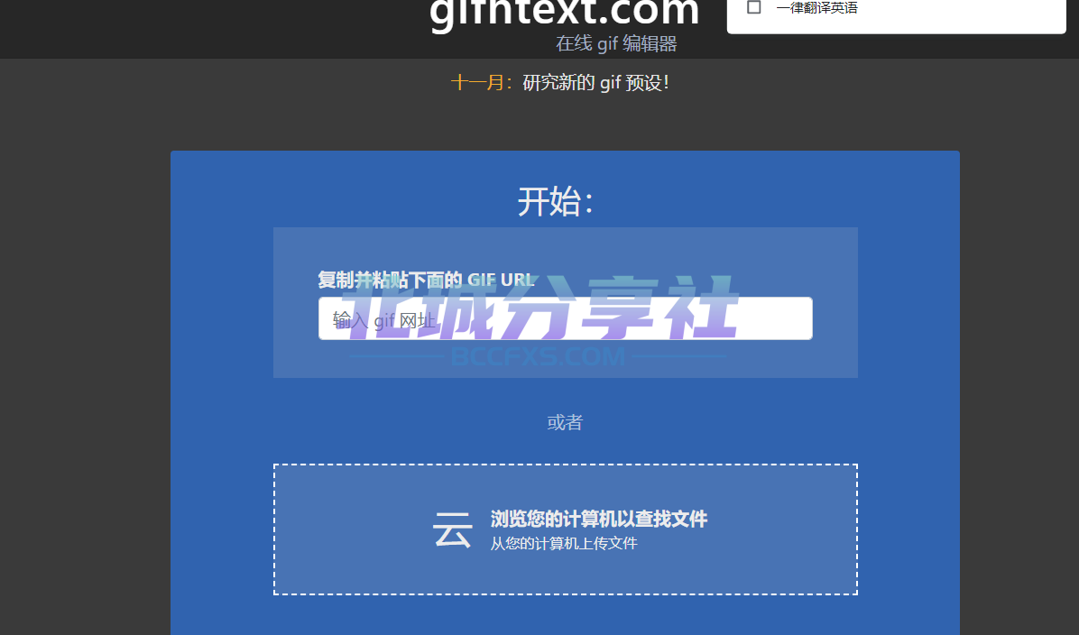Click the 十一月 label
Screen dimensions: 1079x635
coord(481,83)
